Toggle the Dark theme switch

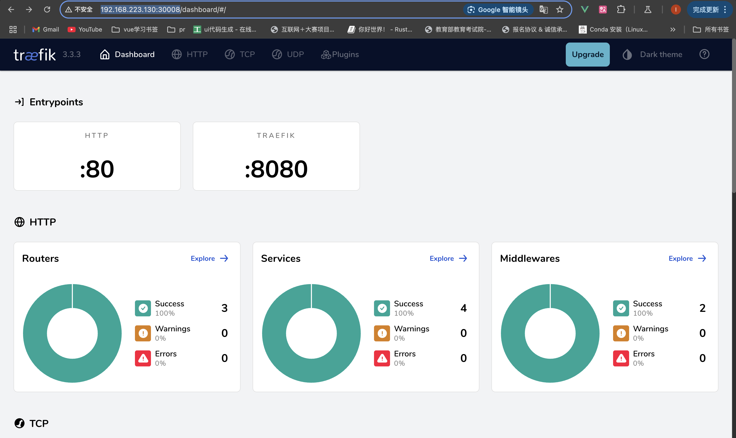pyautogui.click(x=652, y=54)
